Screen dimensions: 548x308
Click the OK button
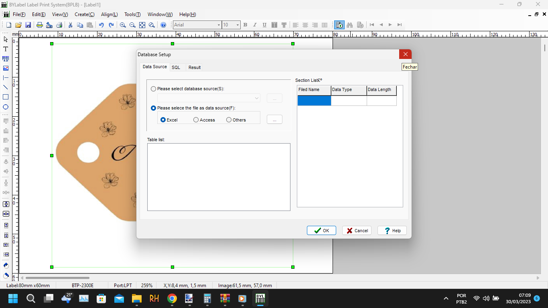321,231
